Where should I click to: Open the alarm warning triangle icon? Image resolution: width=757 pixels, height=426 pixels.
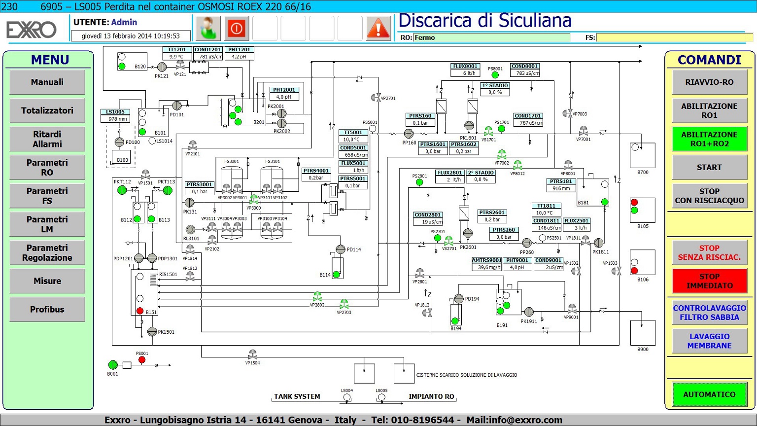[378, 29]
